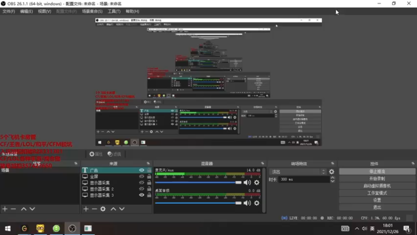Image resolution: width=417 pixels, height=235 pixels.
Task: Open the 文件(F) menu
Action: [x=9, y=11]
